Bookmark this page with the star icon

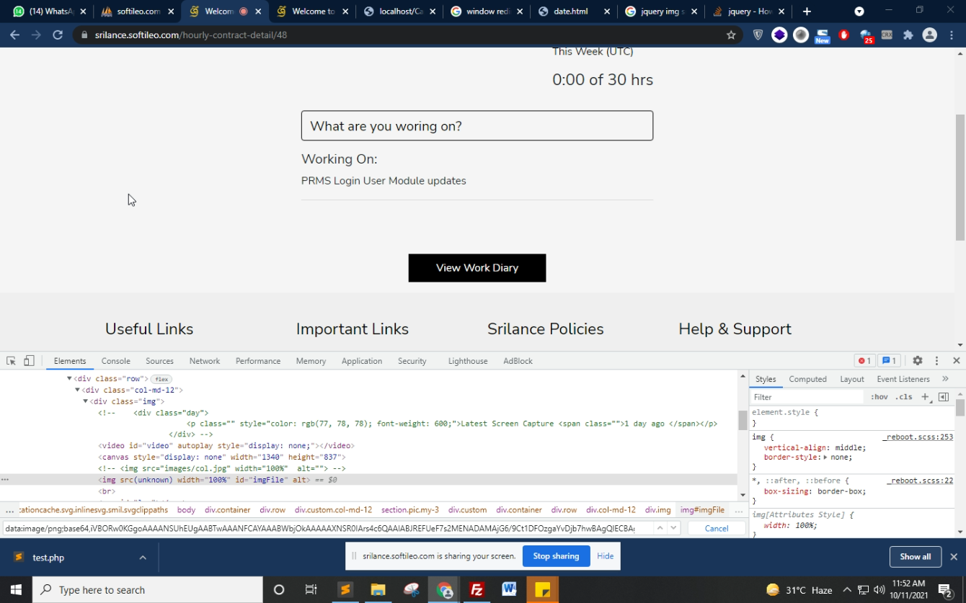coord(731,35)
